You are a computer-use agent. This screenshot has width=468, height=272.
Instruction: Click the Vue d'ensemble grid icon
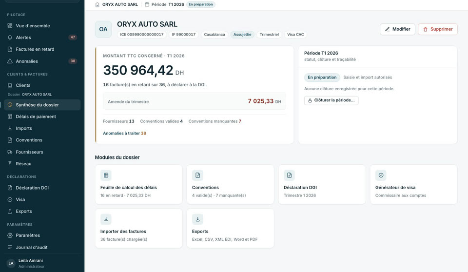10,26
